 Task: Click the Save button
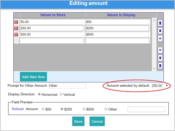(78, 121)
